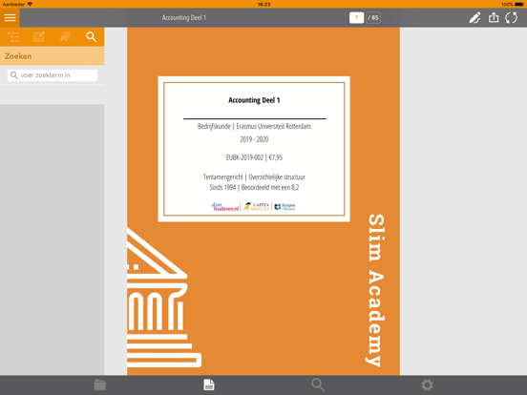This screenshot has height=395, width=527.
Task: Click 'Sinds 1994 | Beoordeeld met een 8,2'
Action: 254,187
